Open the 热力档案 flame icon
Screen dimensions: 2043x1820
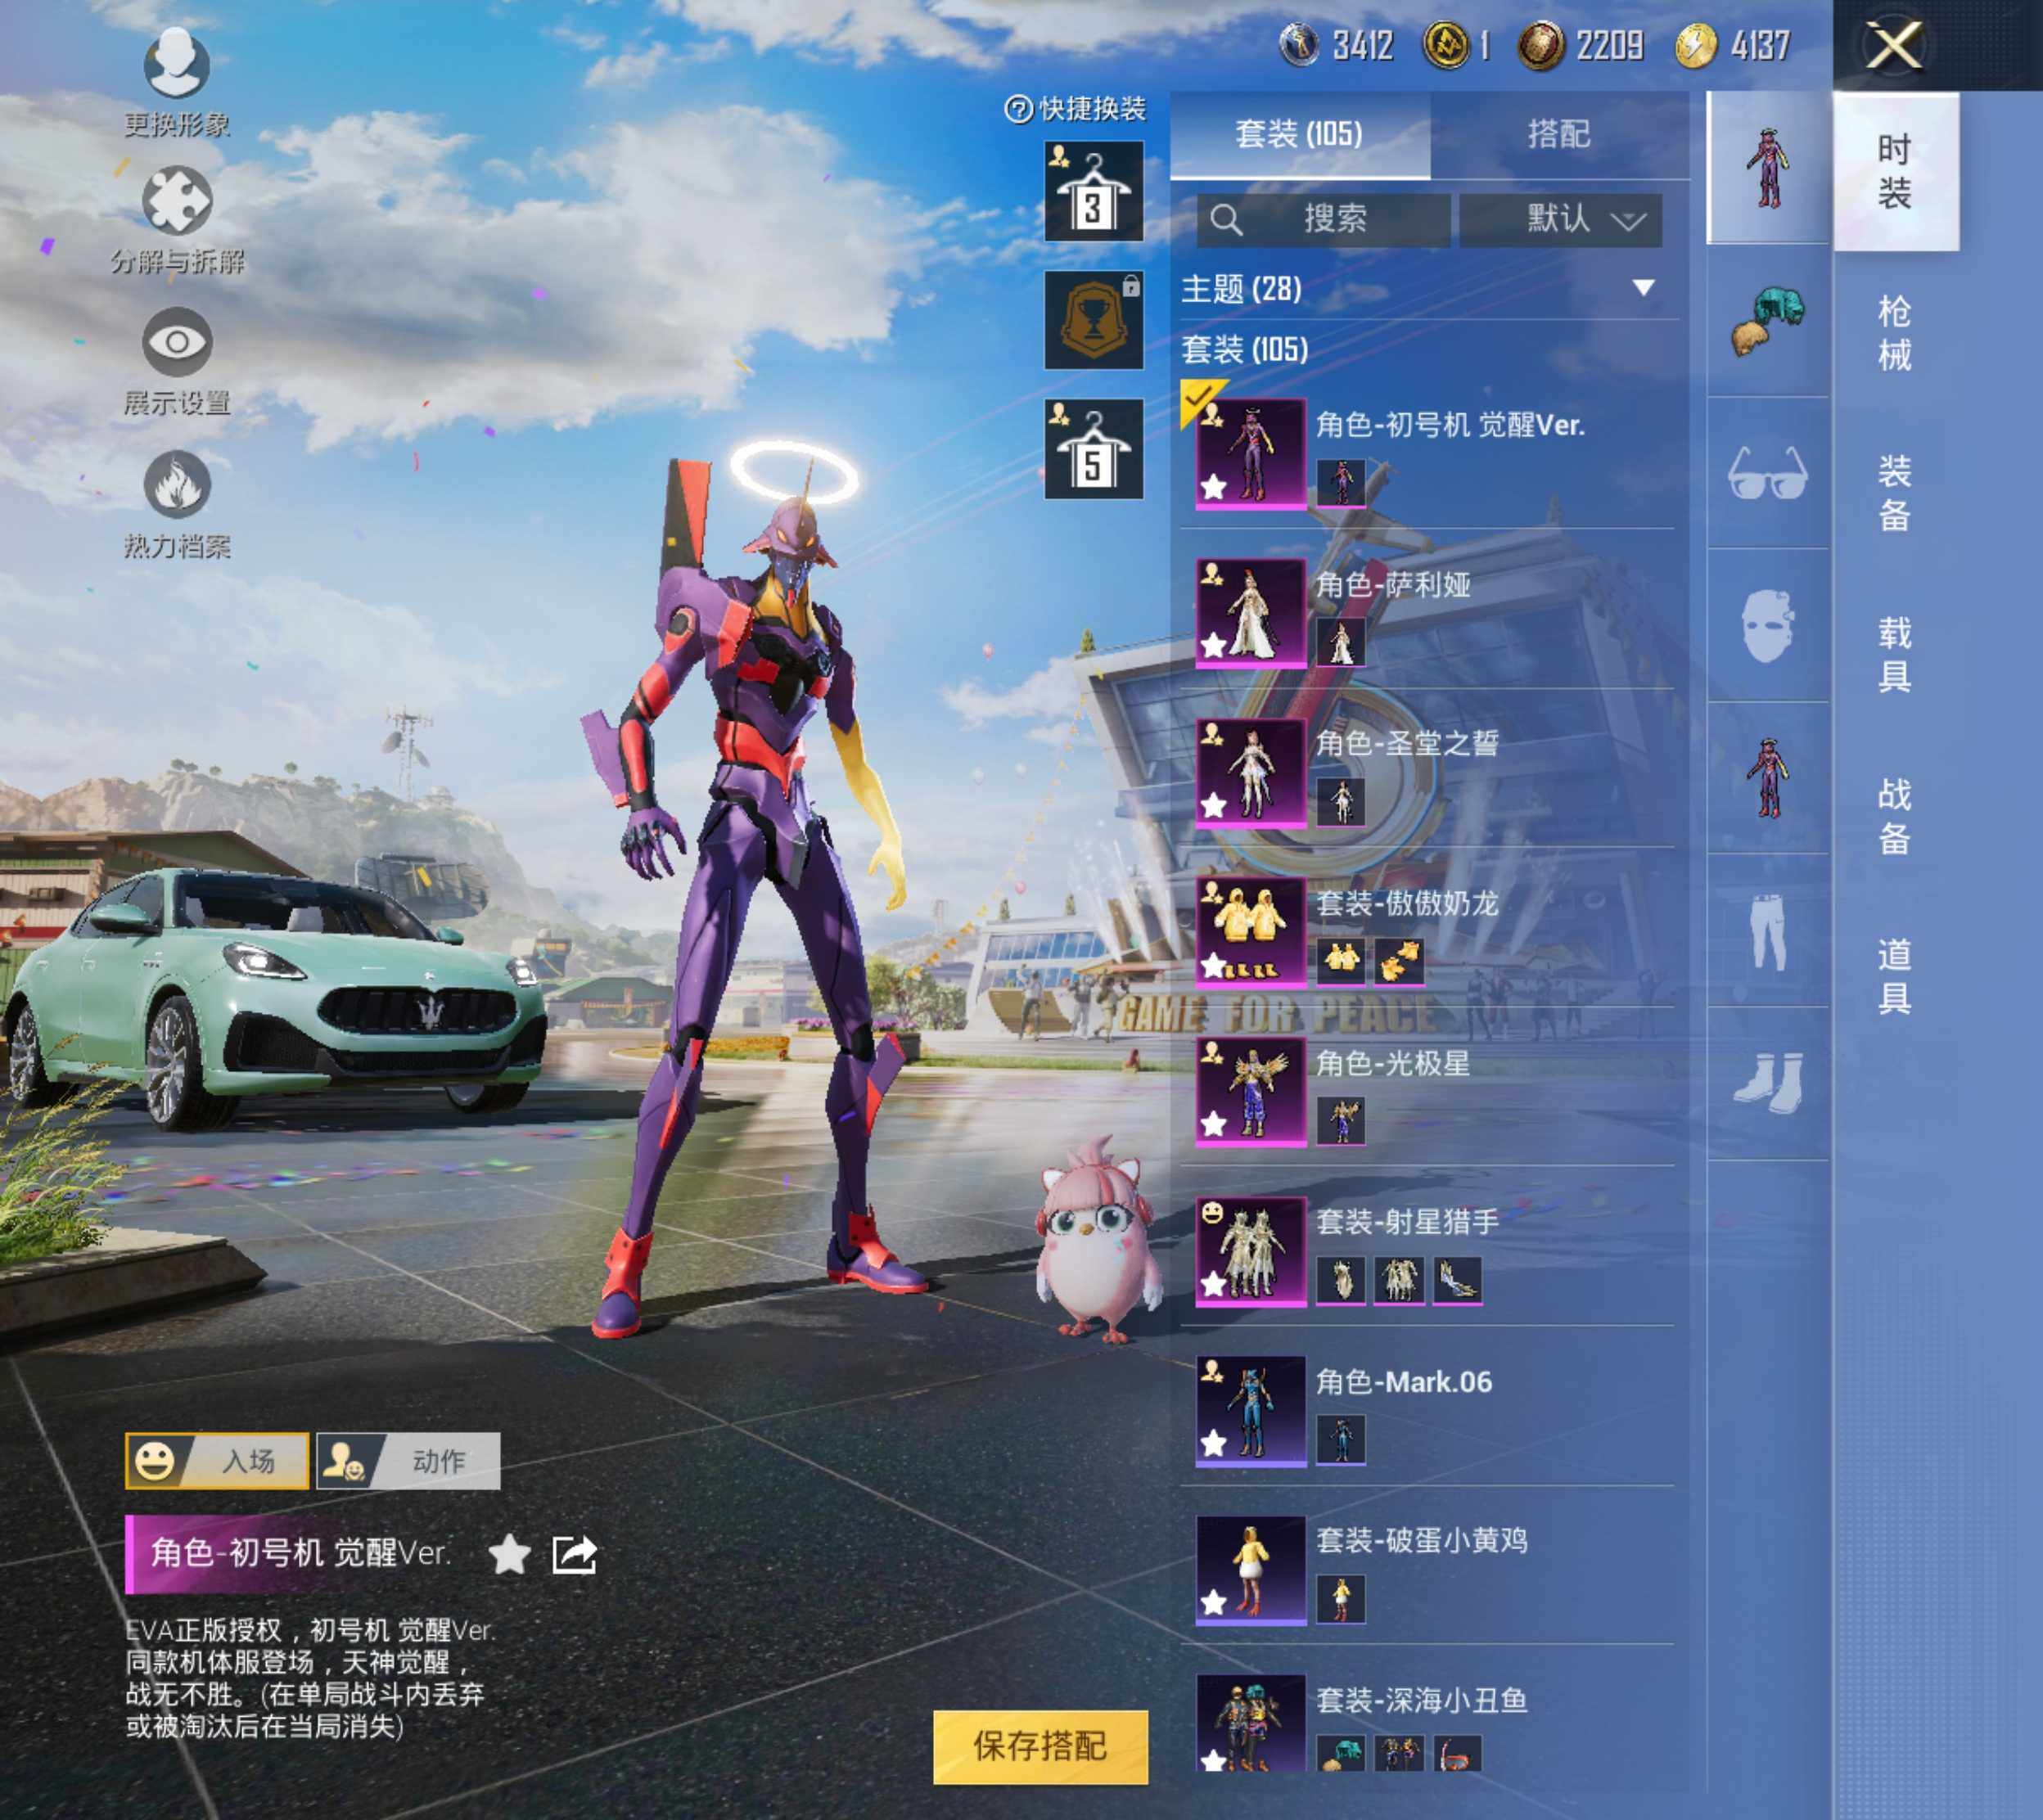click(x=177, y=484)
